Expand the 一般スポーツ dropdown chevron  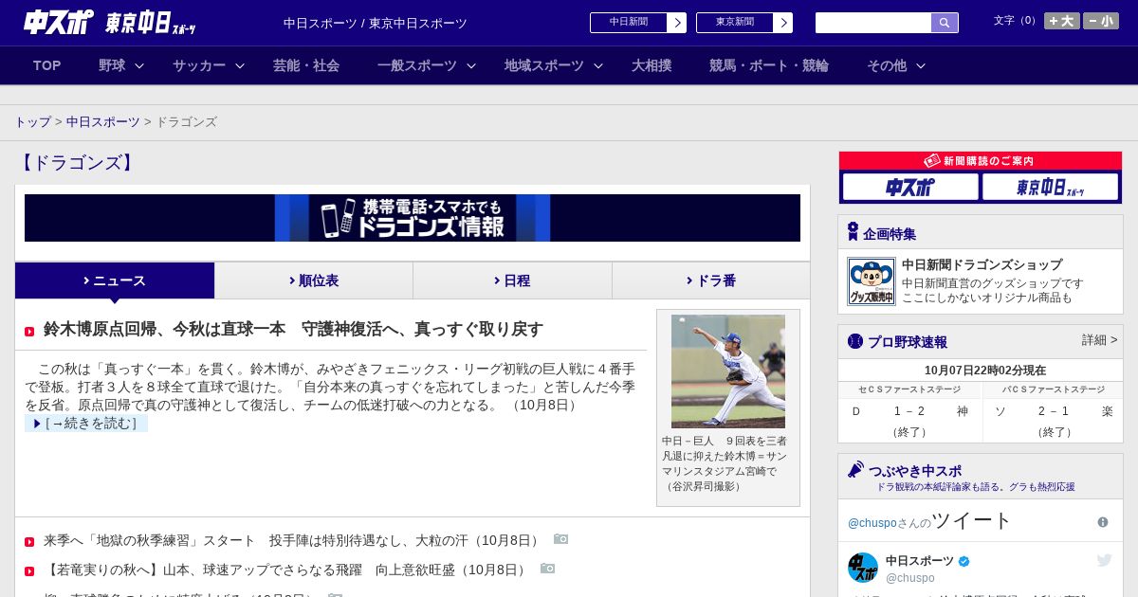[471, 66]
